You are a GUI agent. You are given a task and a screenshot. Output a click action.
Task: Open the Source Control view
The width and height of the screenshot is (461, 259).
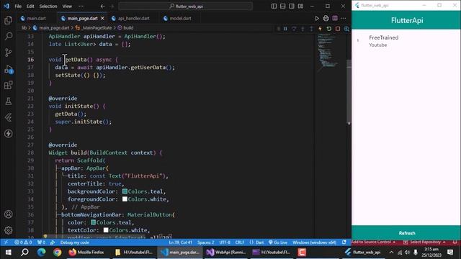pos(8,53)
